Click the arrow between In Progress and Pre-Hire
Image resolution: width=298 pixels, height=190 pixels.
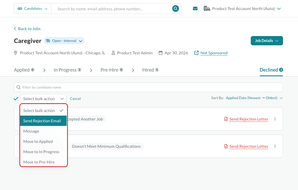(x=91, y=70)
